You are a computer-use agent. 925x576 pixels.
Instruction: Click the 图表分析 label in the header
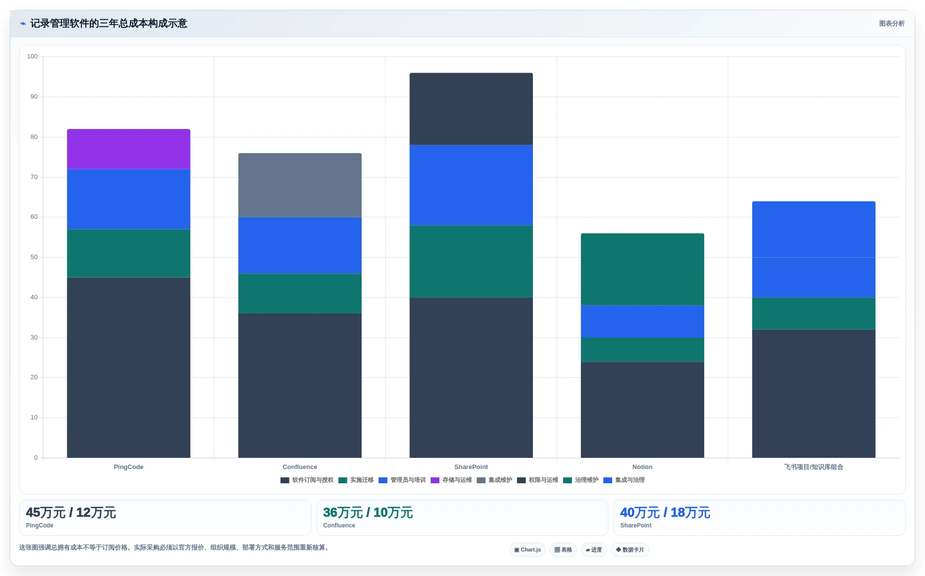892,24
